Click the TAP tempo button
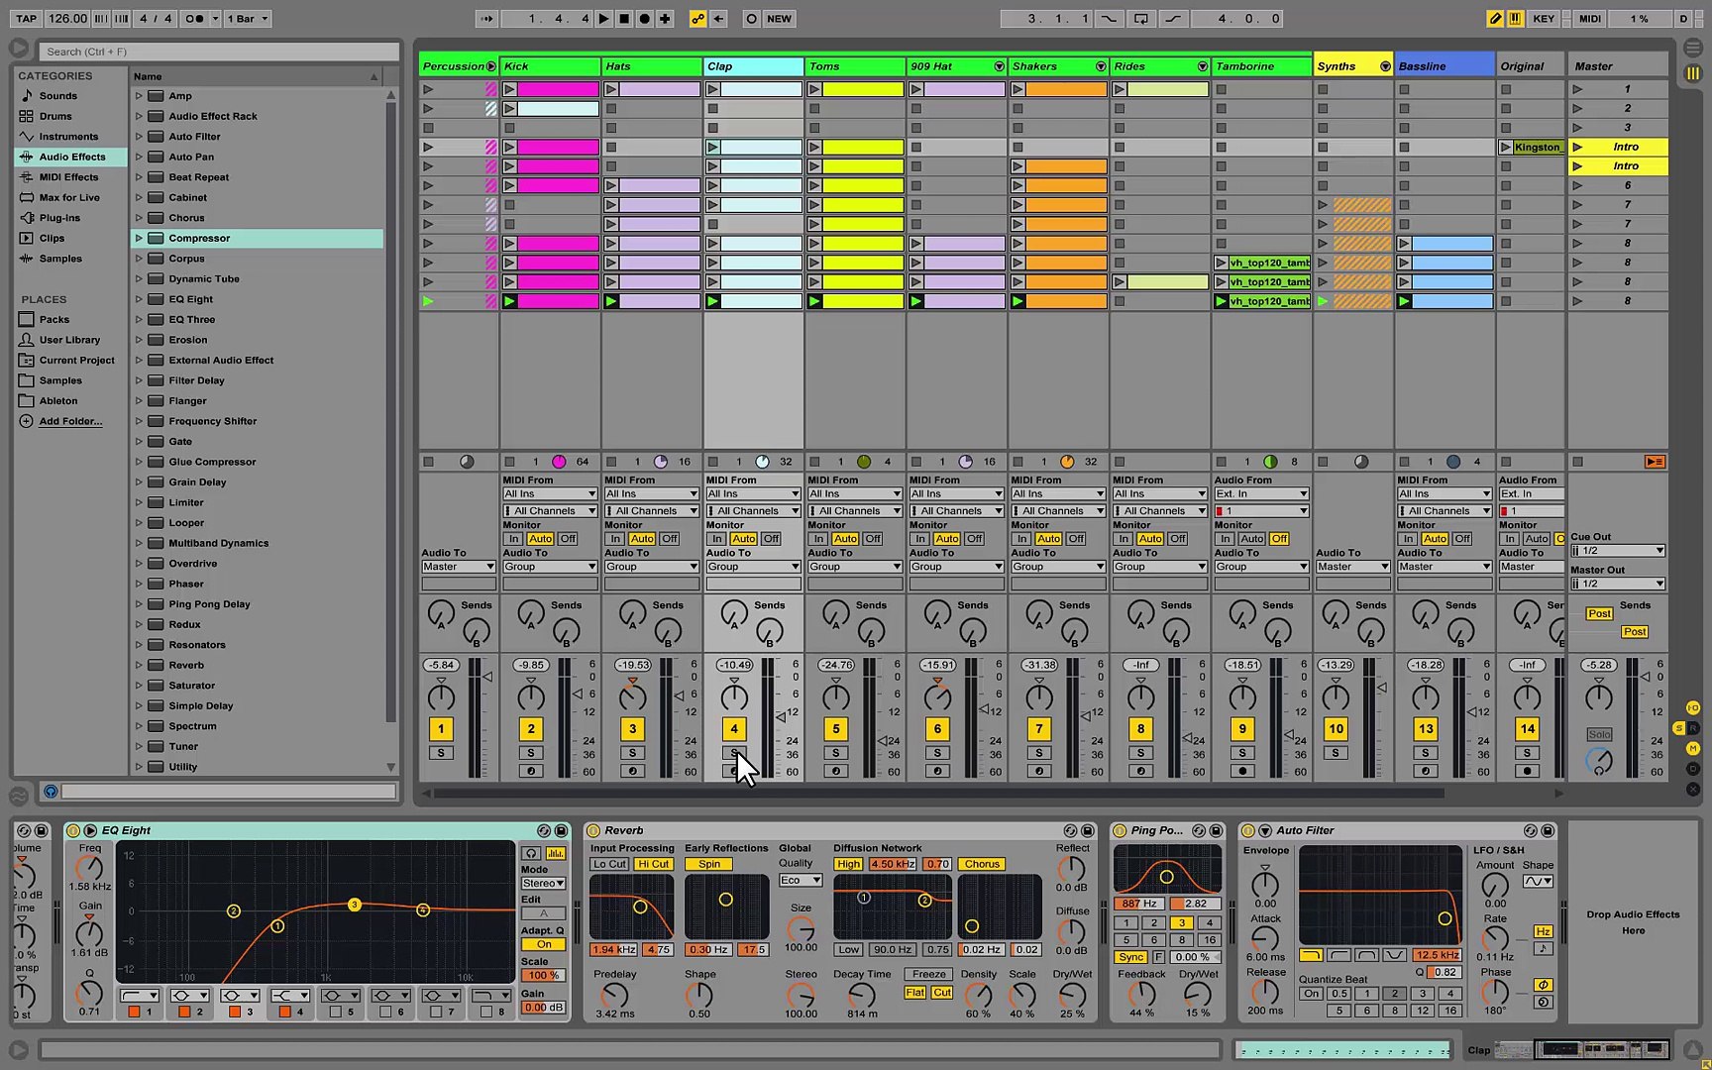Image resolution: width=1712 pixels, height=1070 pixels. tap(27, 18)
